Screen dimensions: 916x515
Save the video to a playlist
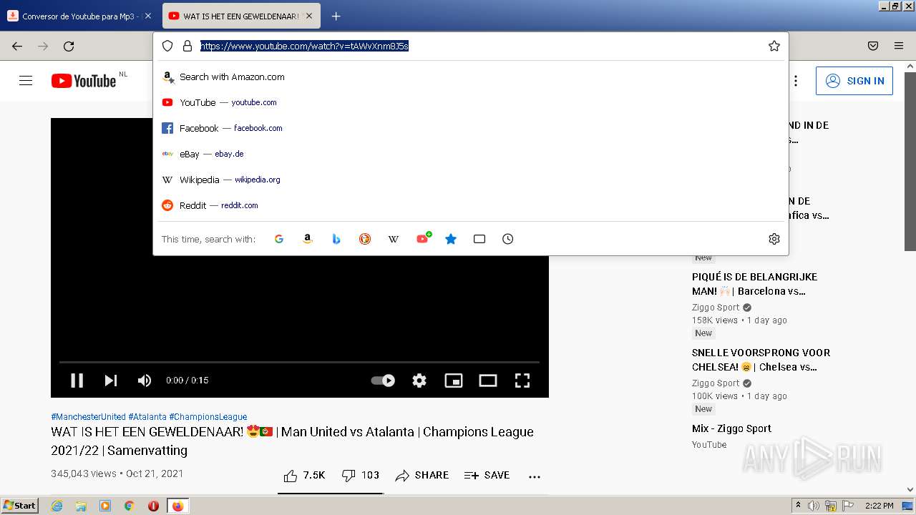tap(487, 475)
